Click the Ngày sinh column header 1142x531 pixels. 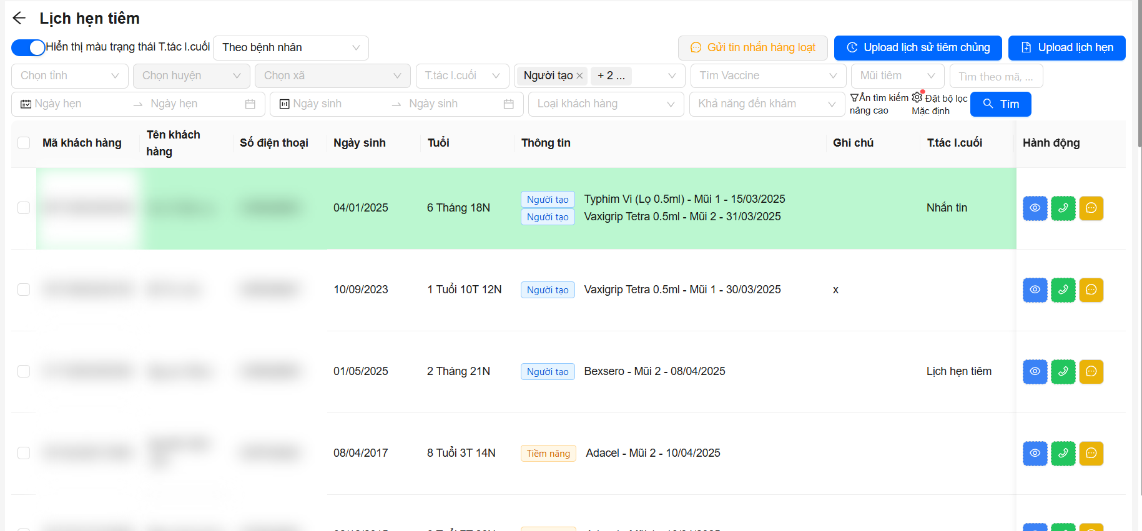[x=359, y=143]
